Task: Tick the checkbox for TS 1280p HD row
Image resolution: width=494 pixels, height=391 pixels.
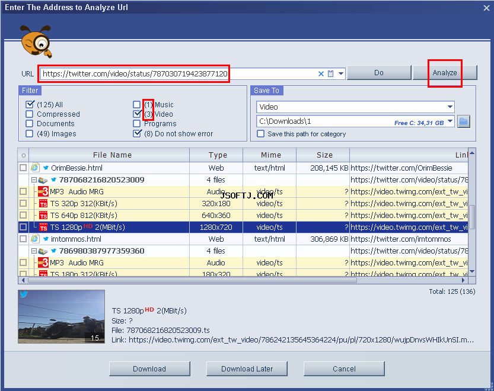Action: (x=23, y=227)
